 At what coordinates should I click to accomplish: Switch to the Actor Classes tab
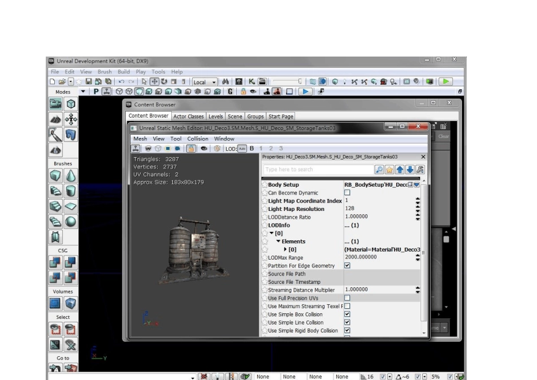point(188,116)
